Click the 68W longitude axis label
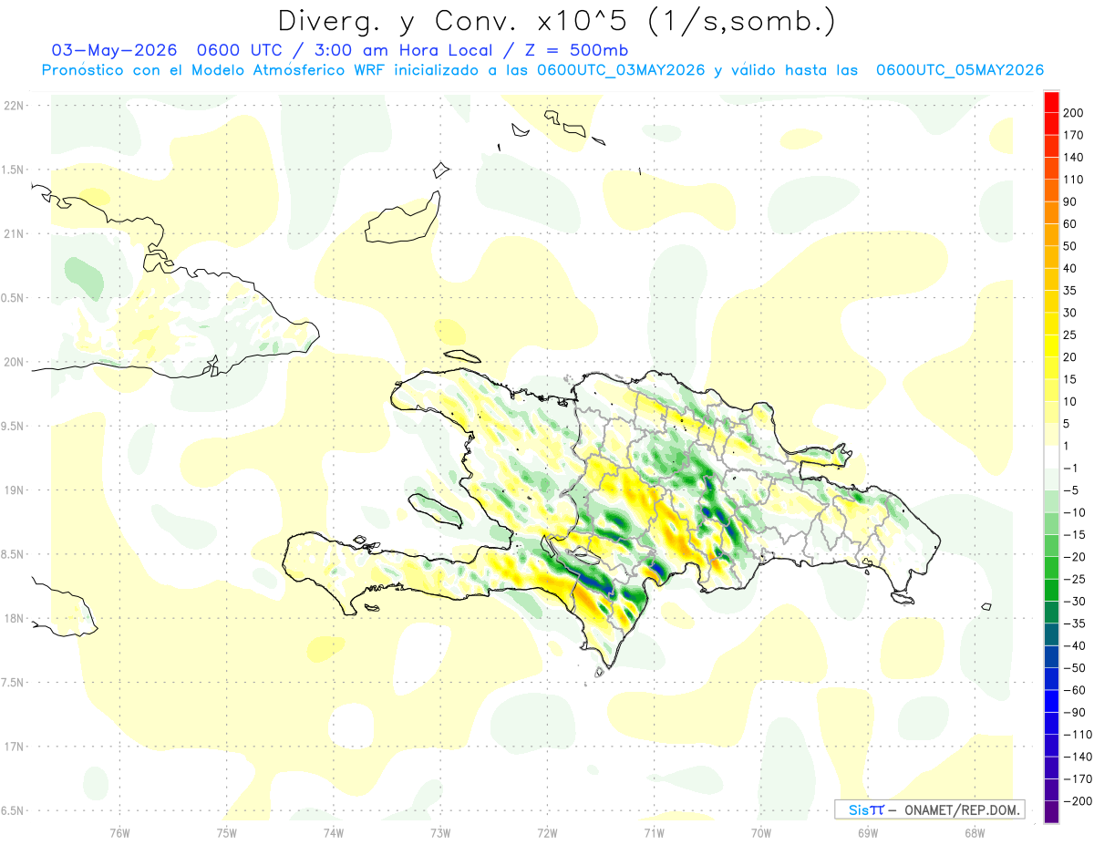 pyautogui.click(x=974, y=832)
